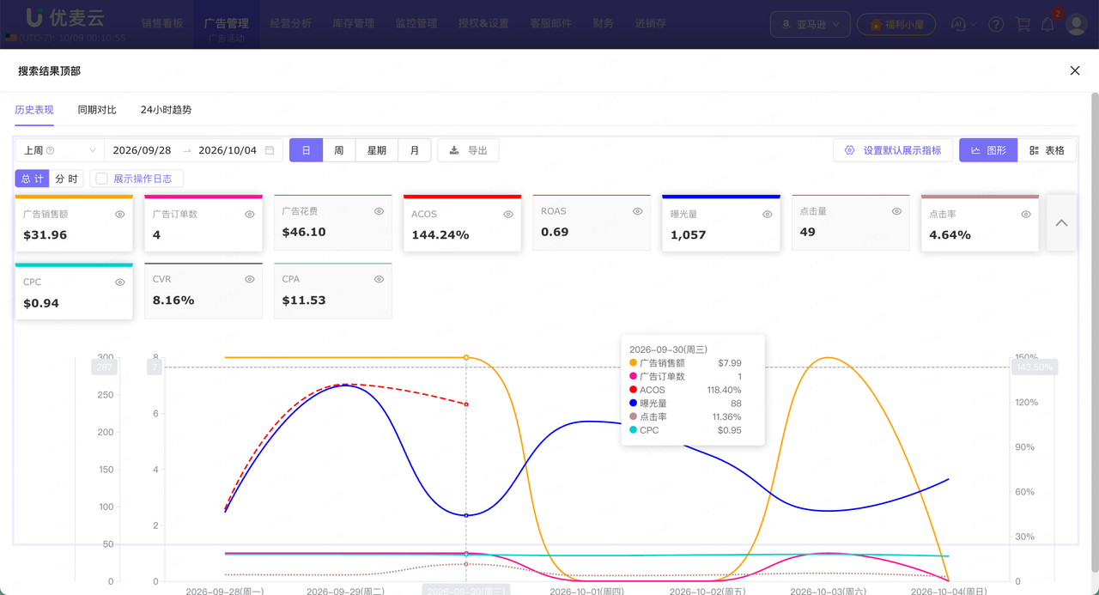Open 监控管理 in the top navigation

coord(416,24)
